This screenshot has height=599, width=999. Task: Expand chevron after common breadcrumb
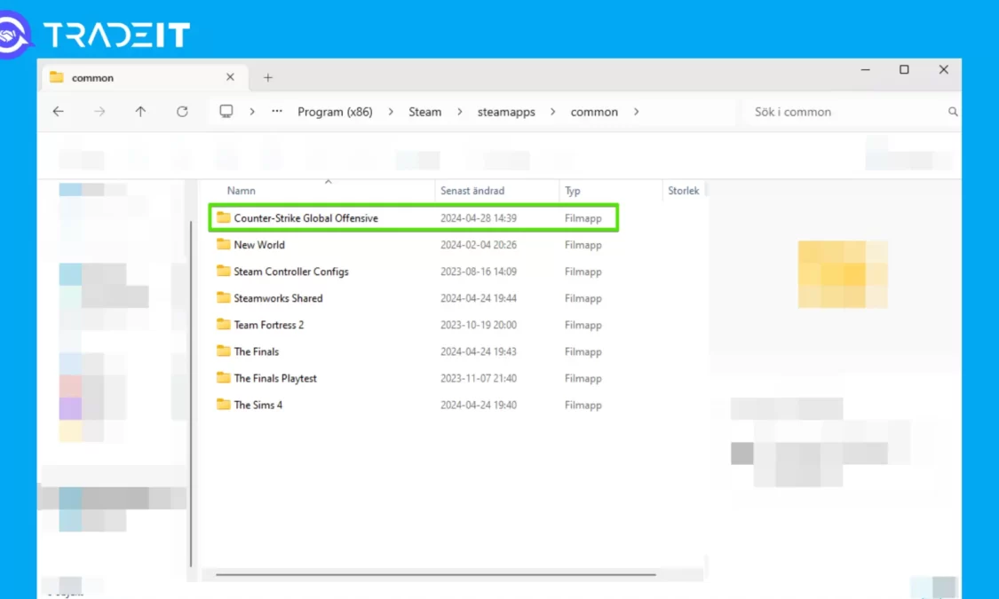tap(636, 112)
